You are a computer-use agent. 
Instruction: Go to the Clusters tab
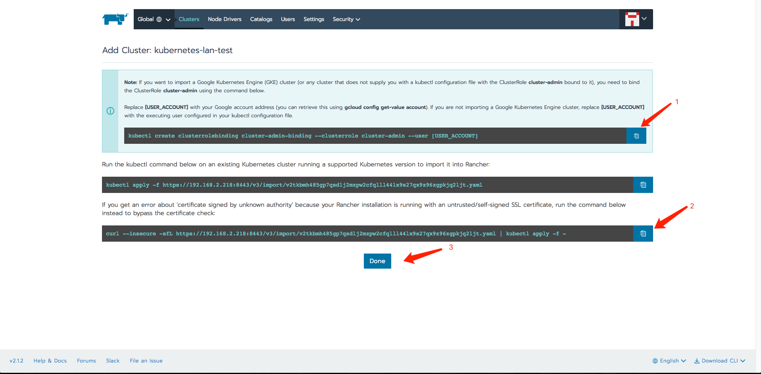tap(189, 19)
